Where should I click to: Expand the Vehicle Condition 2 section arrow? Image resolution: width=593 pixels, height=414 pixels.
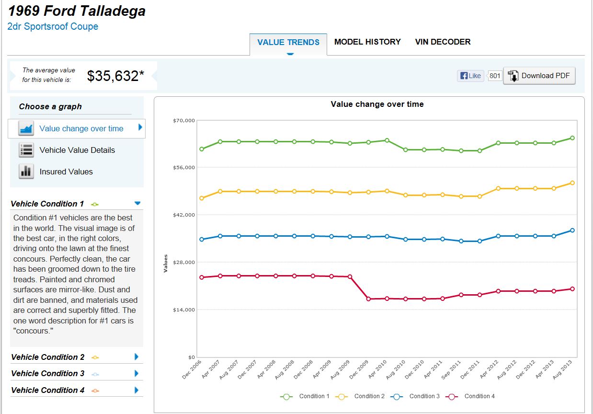coord(137,357)
